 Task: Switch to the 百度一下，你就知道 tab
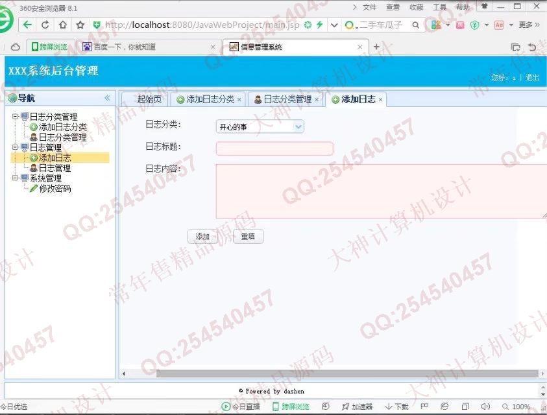(125, 47)
